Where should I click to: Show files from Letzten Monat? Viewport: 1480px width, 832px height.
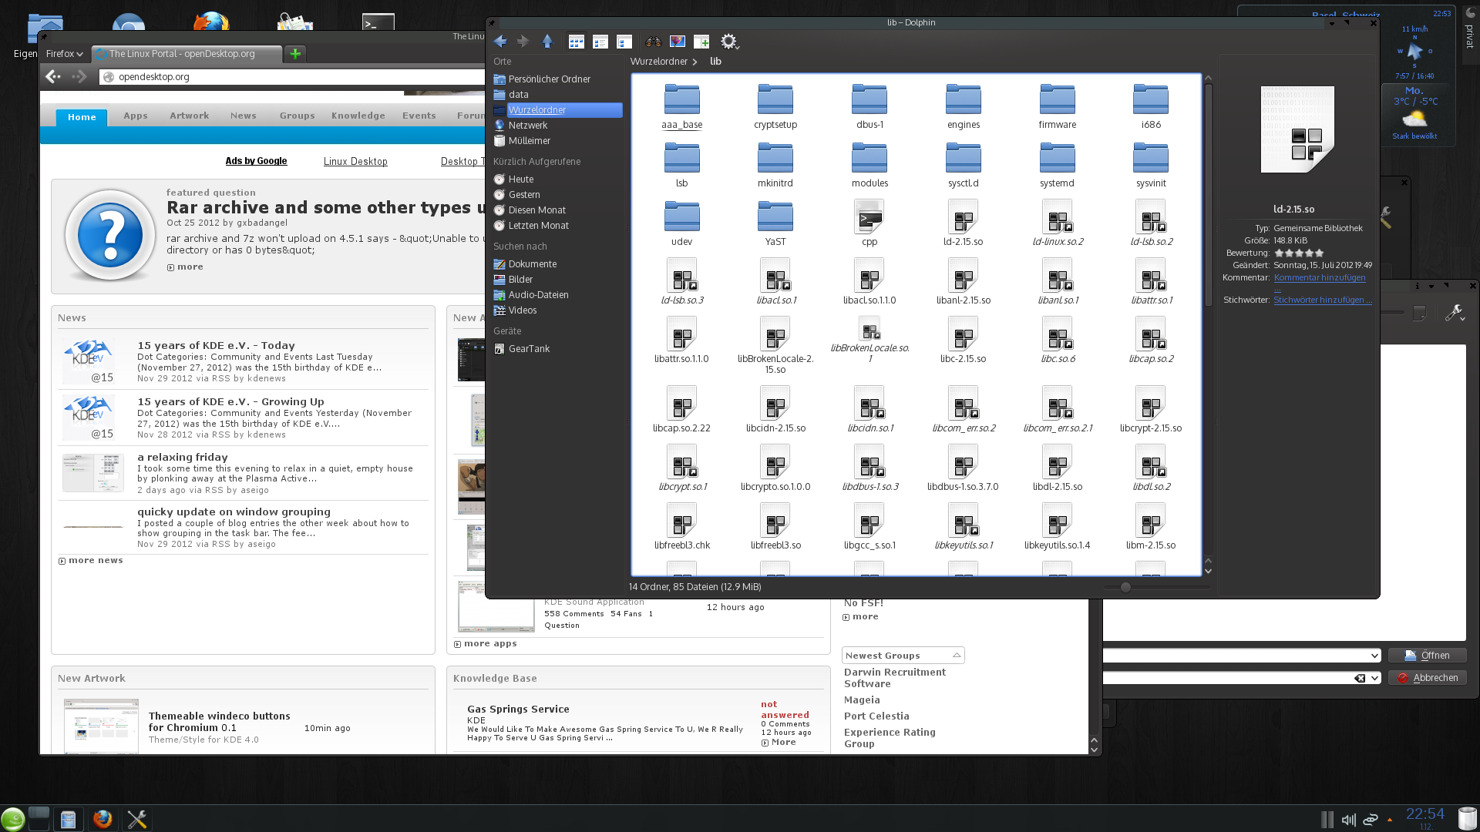pos(538,226)
